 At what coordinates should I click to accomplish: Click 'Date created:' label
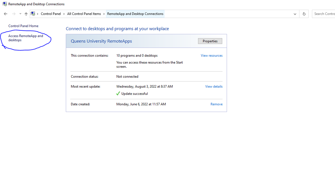80,104
